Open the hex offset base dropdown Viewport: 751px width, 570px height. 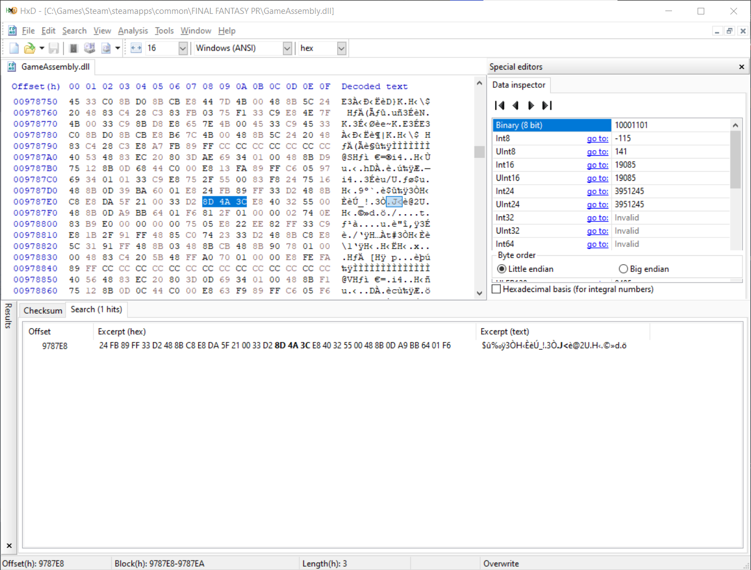click(x=342, y=48)
